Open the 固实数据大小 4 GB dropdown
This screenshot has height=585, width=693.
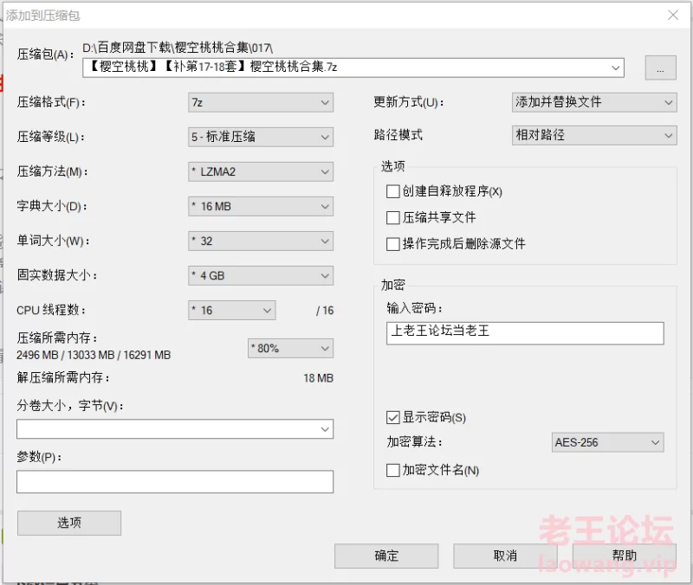(261, 275)
